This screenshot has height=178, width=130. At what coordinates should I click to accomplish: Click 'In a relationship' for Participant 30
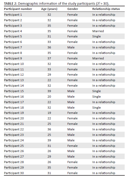[x=104, y=173]
